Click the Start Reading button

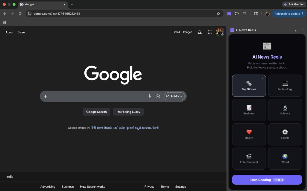(x=267, y=180)
